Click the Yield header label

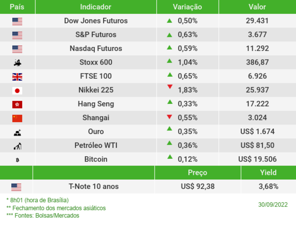tap(268, 172)
